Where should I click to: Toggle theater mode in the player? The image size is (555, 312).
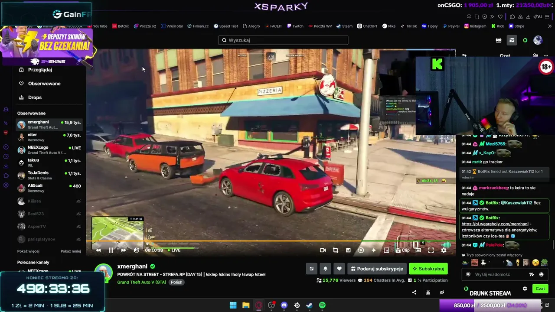point(418,250)
